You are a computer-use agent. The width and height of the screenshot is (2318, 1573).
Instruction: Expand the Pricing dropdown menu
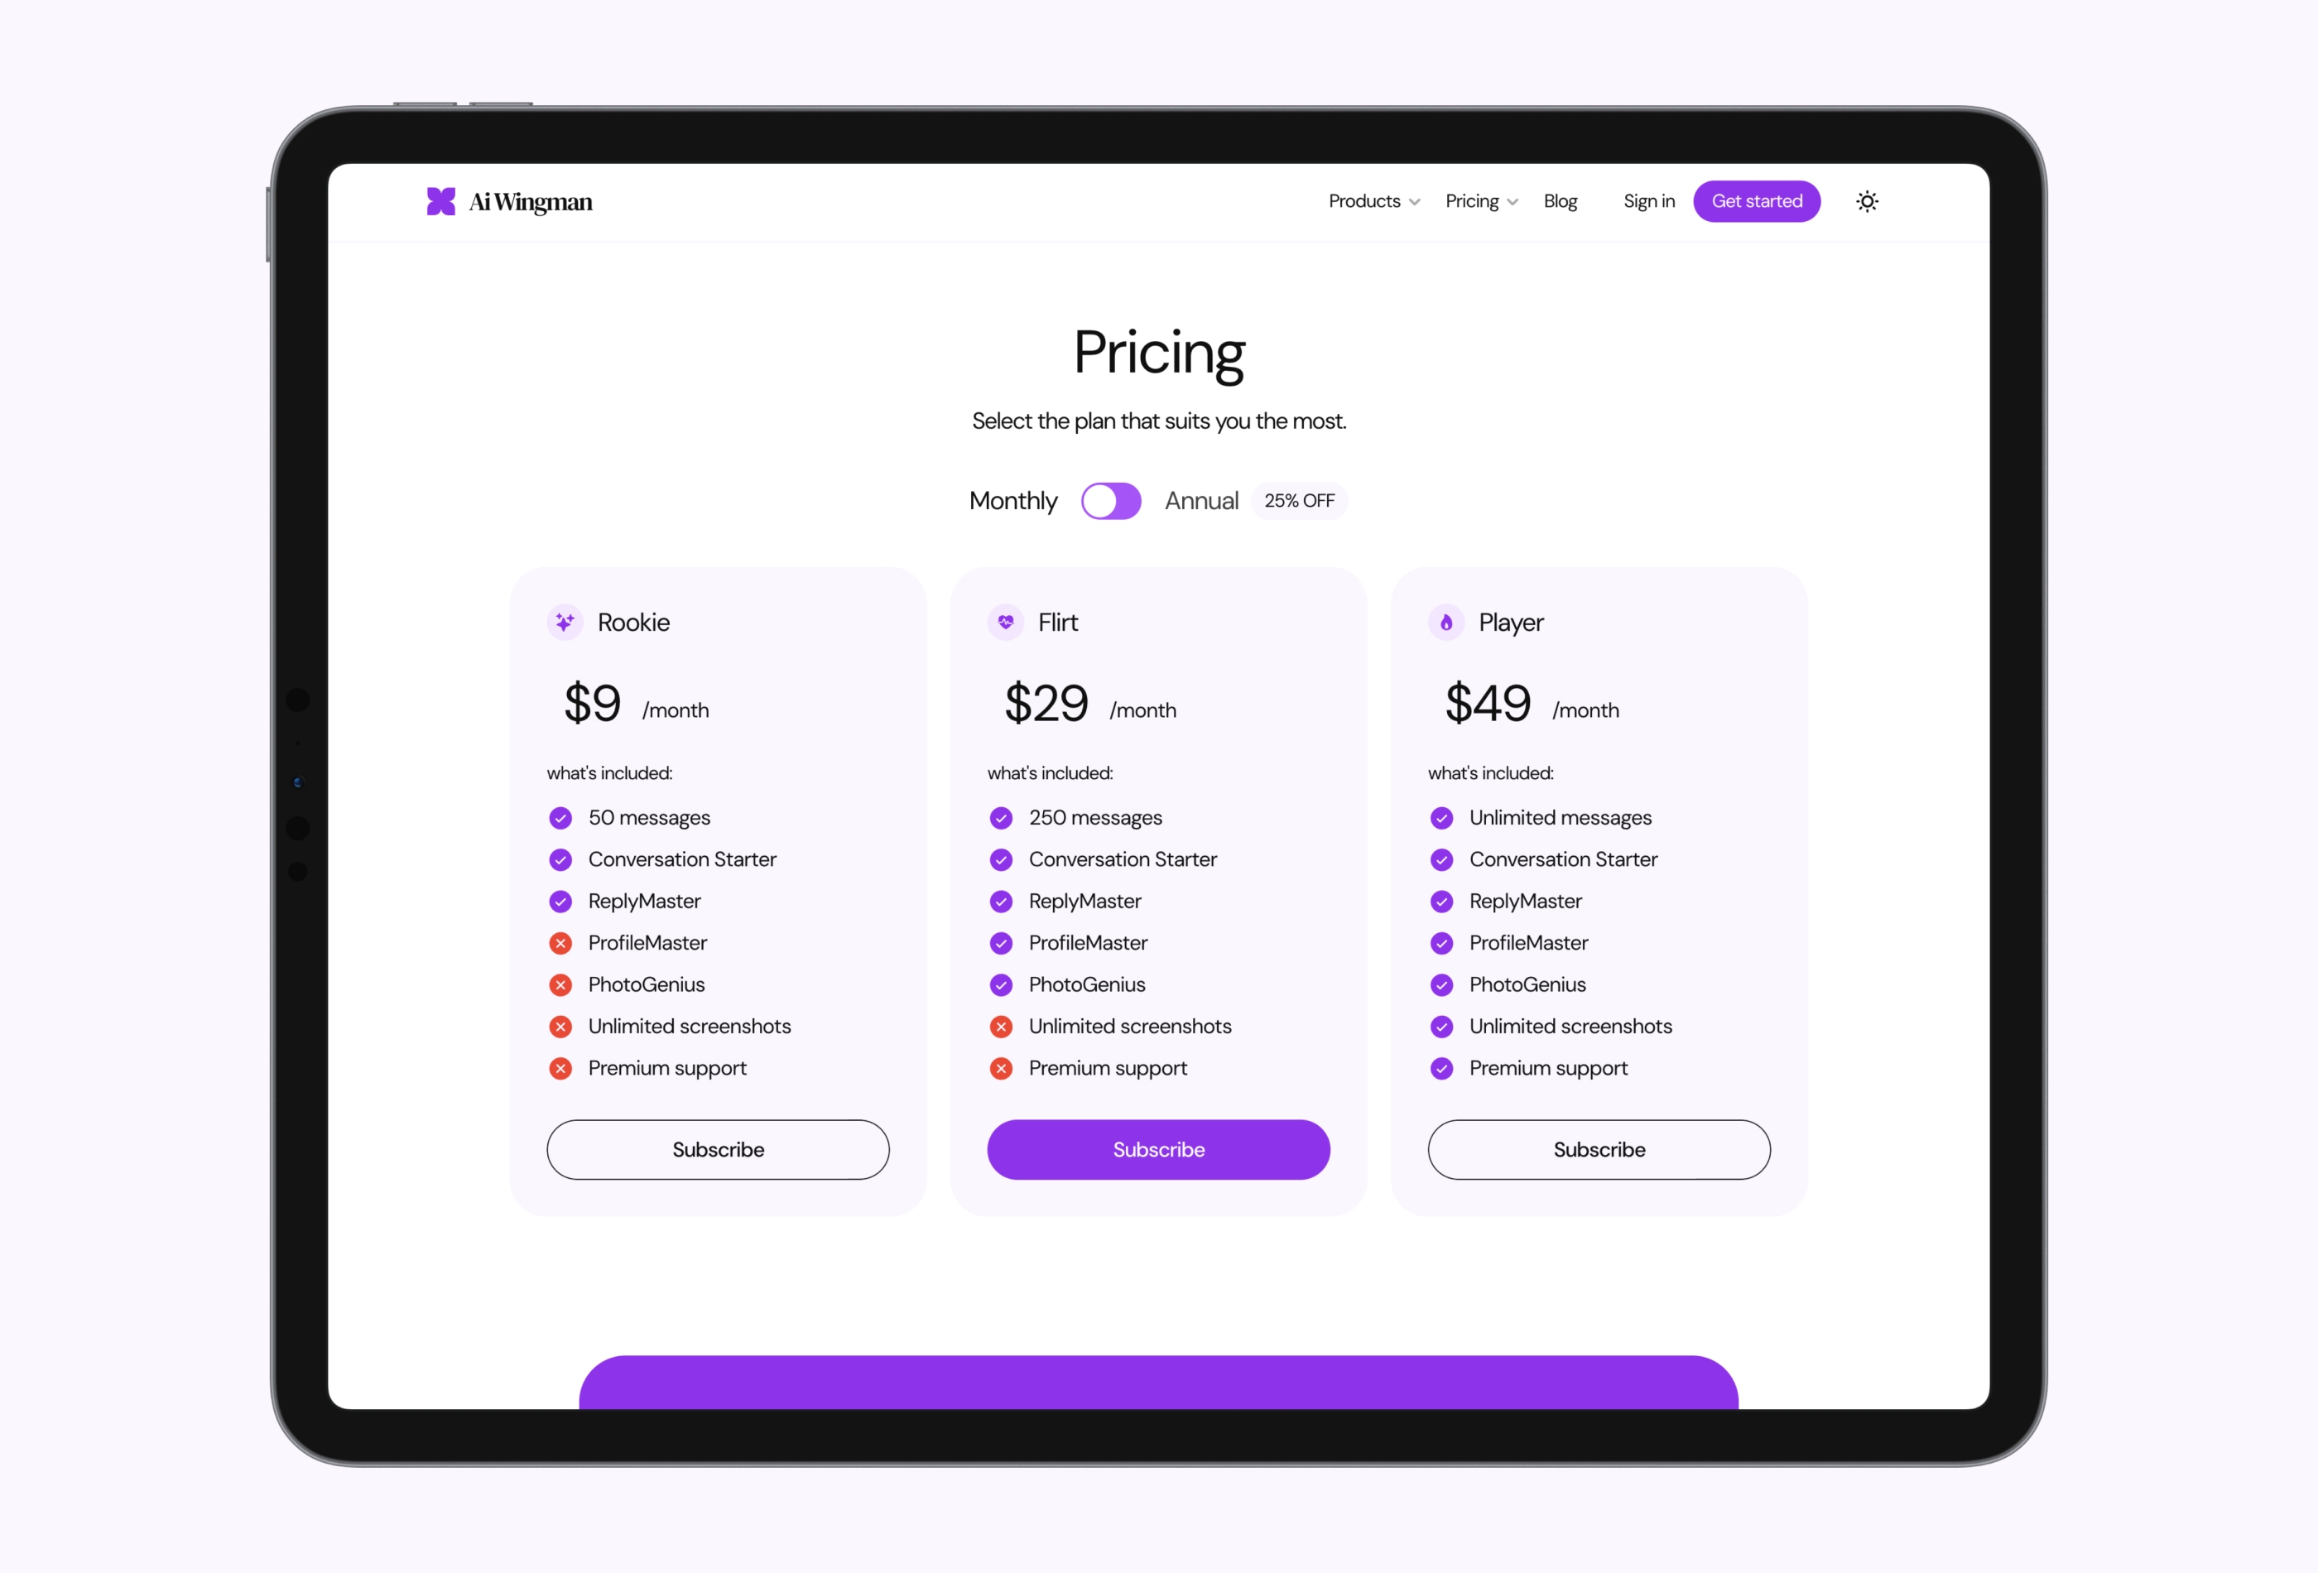[1479, 200]
